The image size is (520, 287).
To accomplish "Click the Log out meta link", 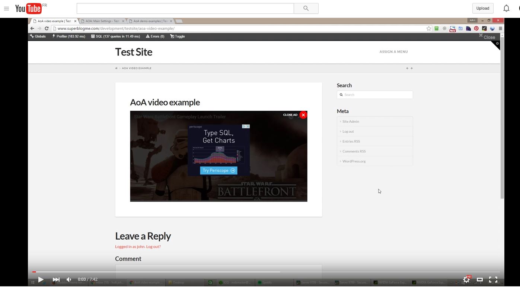I will coord(348,132).
